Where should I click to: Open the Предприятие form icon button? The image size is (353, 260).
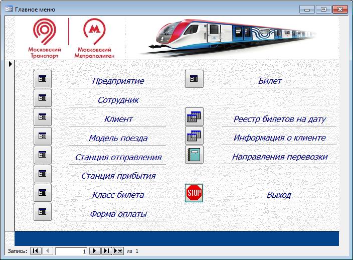43,79
